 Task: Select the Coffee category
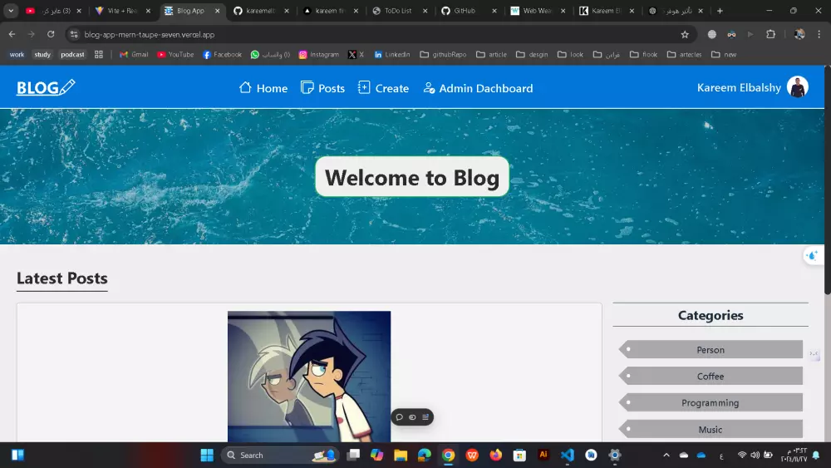click(711, 377)
